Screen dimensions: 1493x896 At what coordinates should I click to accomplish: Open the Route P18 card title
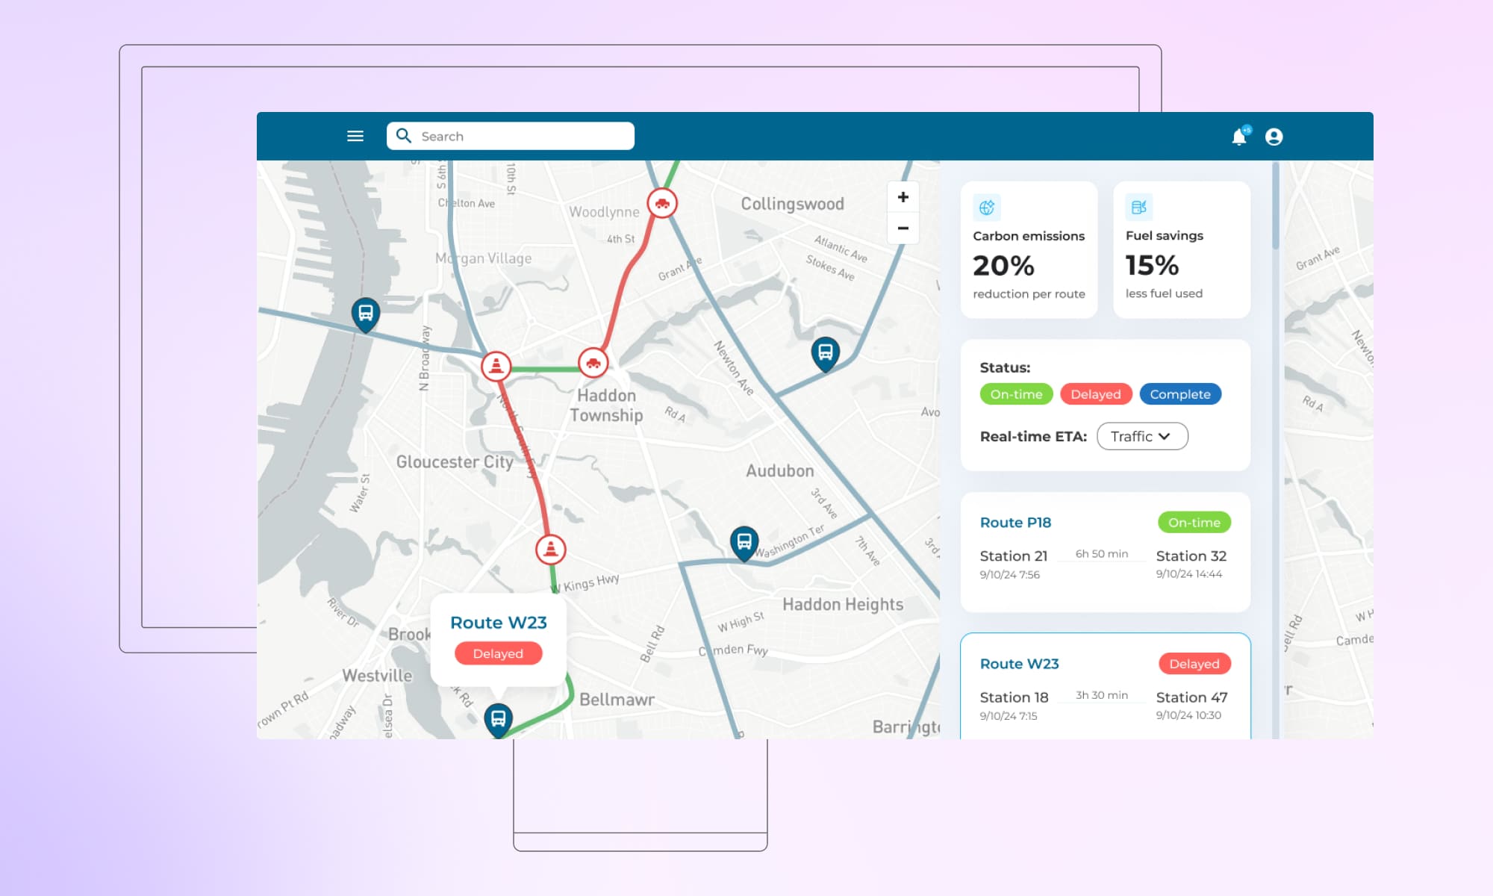click(x=1015, y=523)
